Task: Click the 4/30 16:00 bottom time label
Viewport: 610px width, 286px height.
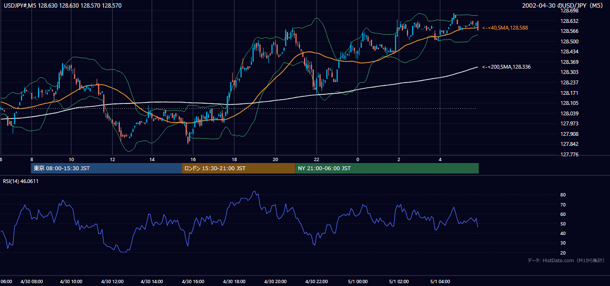Action: pyautogui.click(x=193, y=281)
